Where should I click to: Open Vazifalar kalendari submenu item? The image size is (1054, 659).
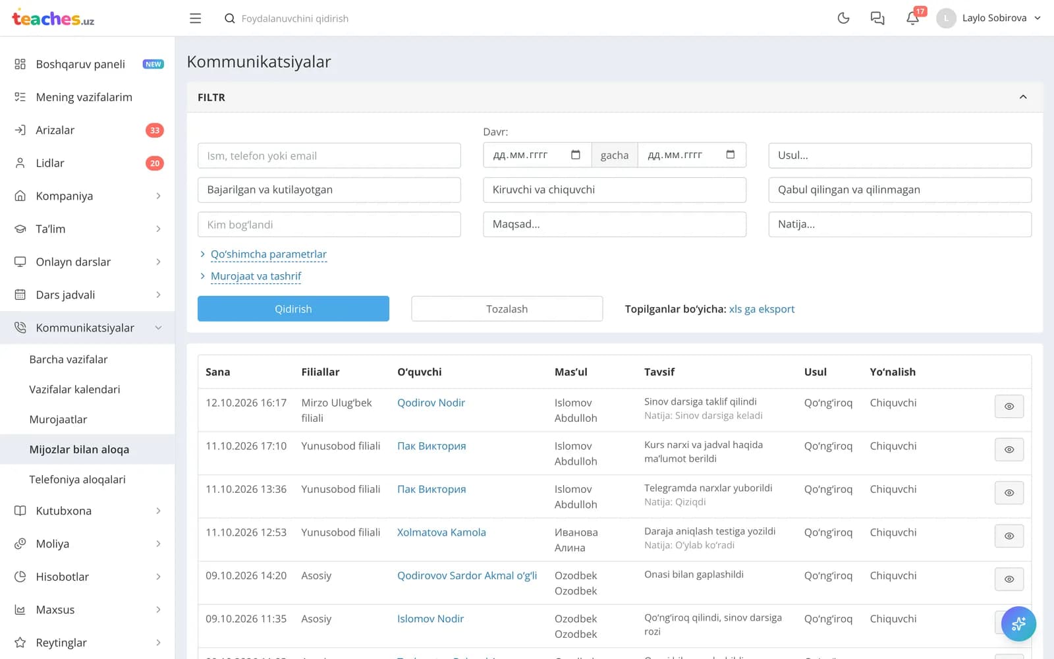click(x=88, y=389)
